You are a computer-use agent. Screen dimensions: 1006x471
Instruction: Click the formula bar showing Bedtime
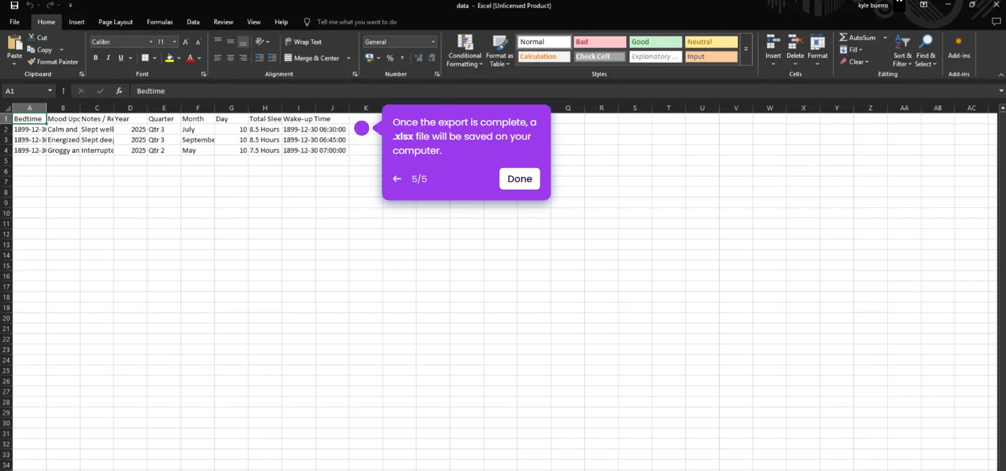click(564, 90)
